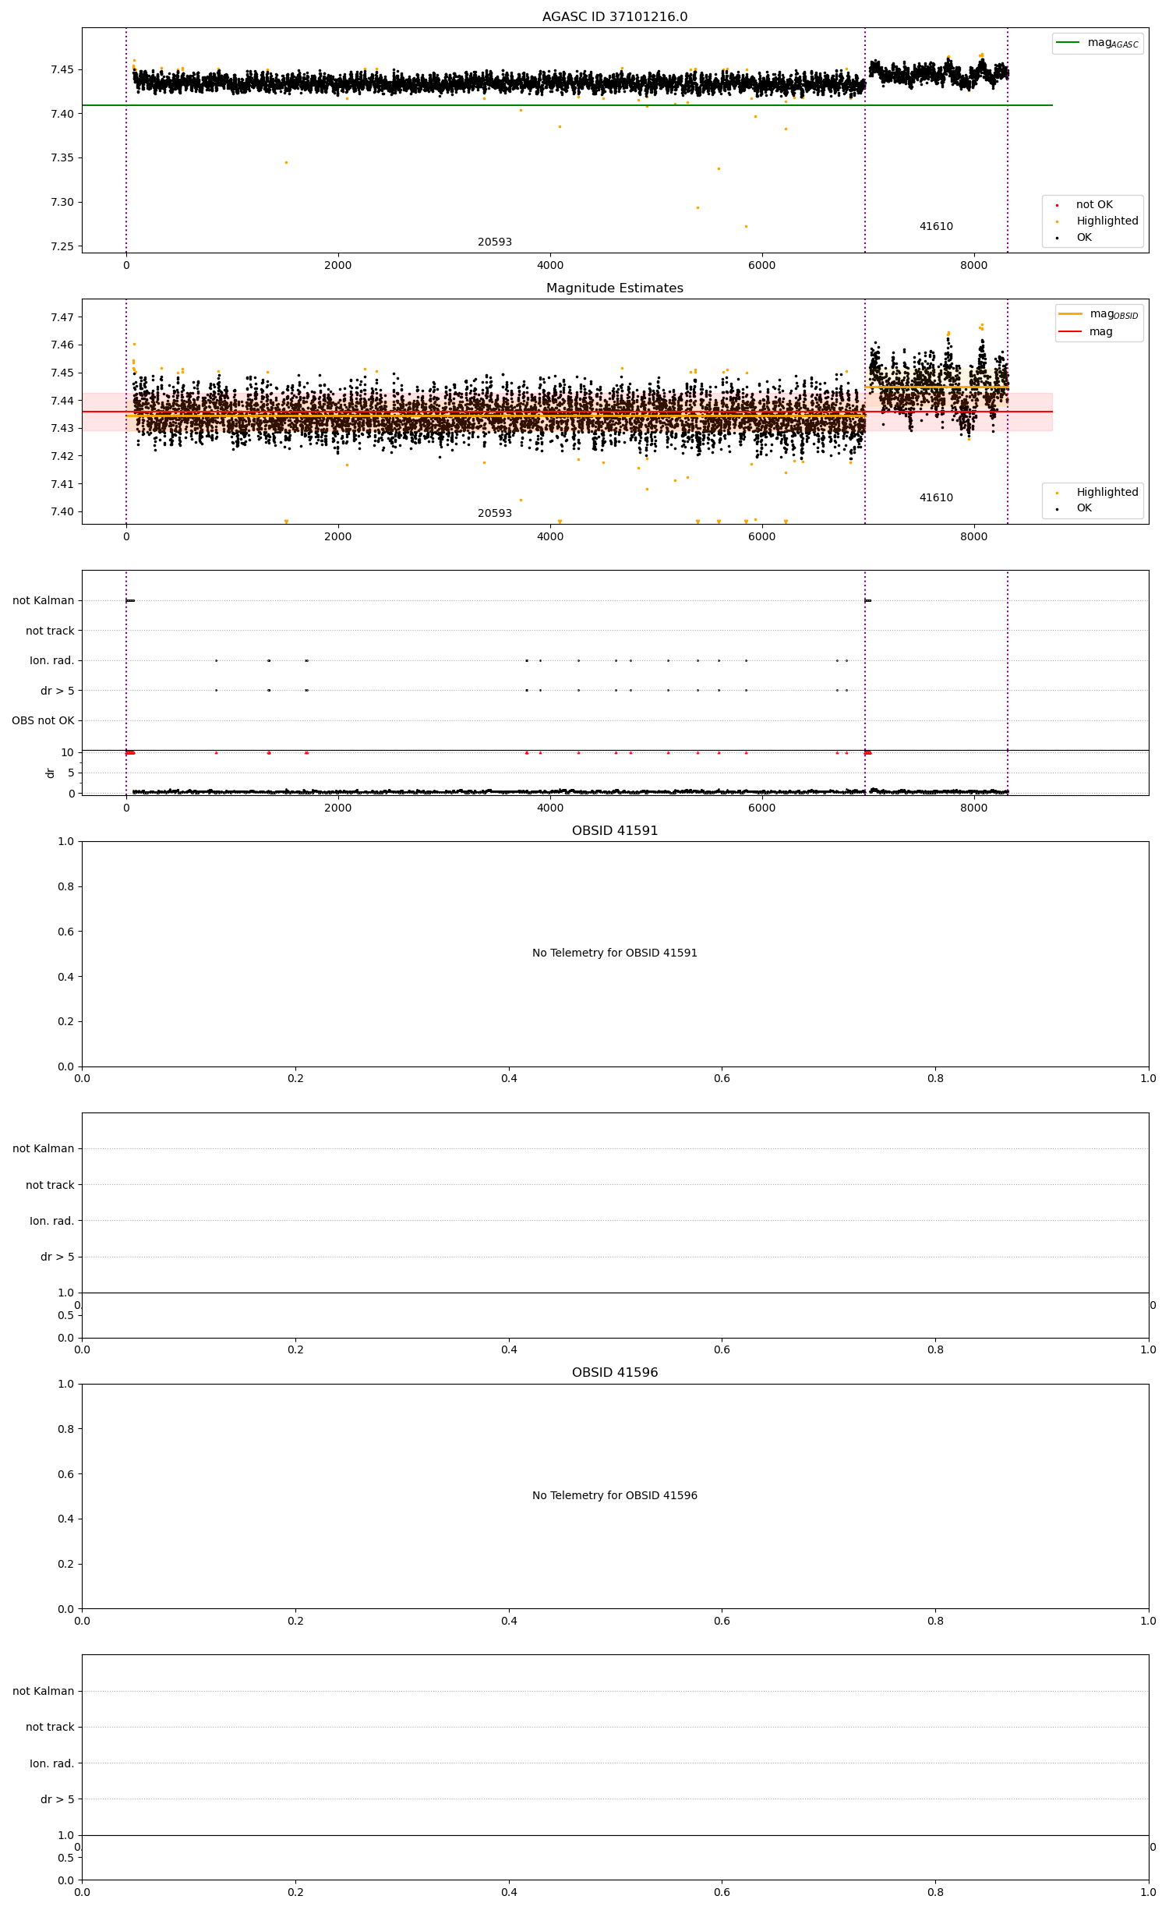Click "not Kalman" label in the third plot
The width and height of the screenshot is (1169, 1910).
[x=44, y=601]
